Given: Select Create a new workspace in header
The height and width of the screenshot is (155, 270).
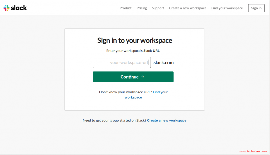Looking at the screenshot, I should click(187, 8).
